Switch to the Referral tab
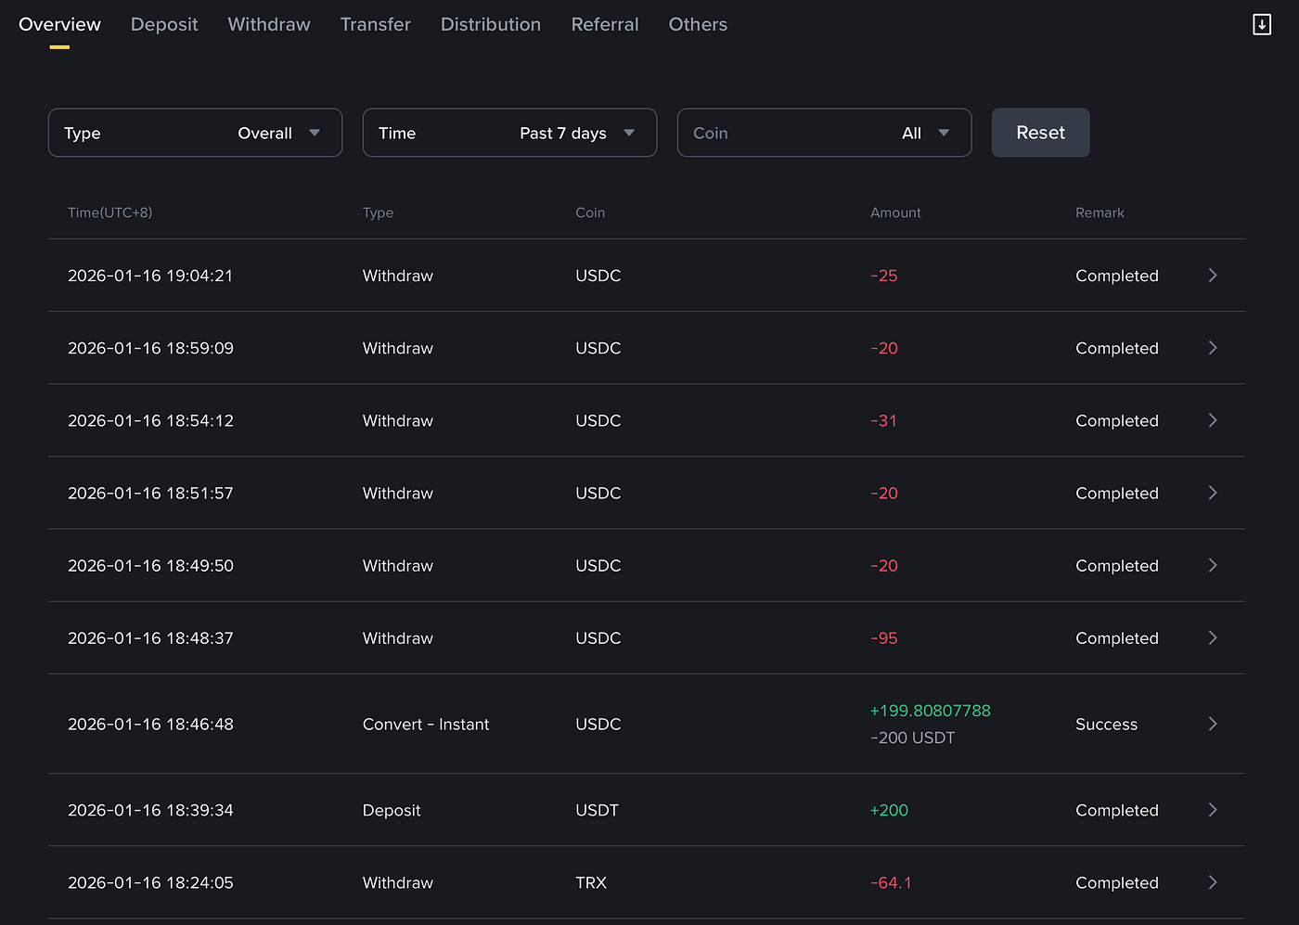 (x=605, y=25)
